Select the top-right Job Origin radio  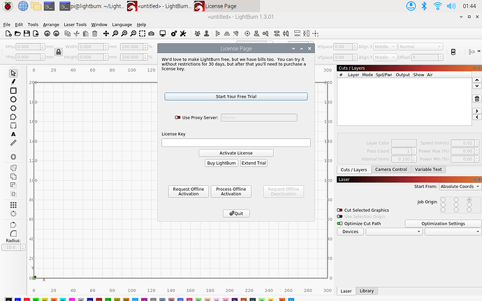click(x=469, y=200)
